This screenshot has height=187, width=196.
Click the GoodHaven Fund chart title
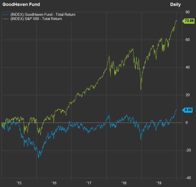pyautogui.click(x=21, y=4)
